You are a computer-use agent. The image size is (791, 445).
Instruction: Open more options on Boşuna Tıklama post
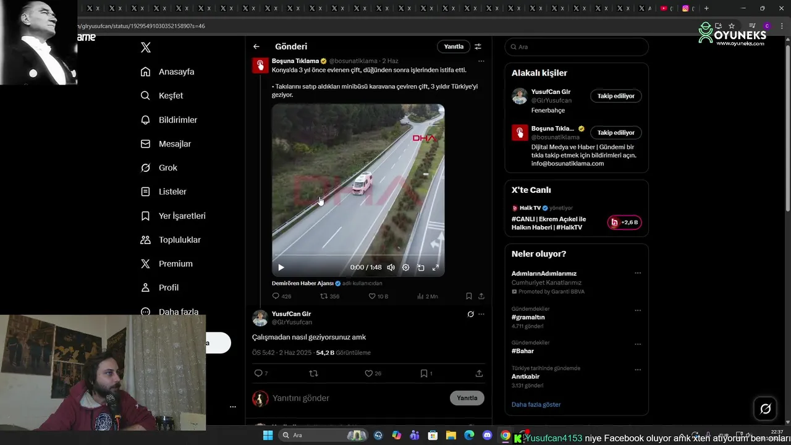(x=481, y=61)
